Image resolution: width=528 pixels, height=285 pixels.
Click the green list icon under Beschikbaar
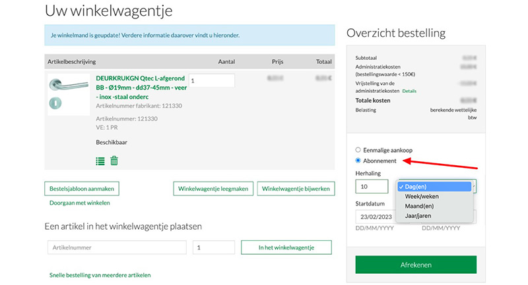100,161
